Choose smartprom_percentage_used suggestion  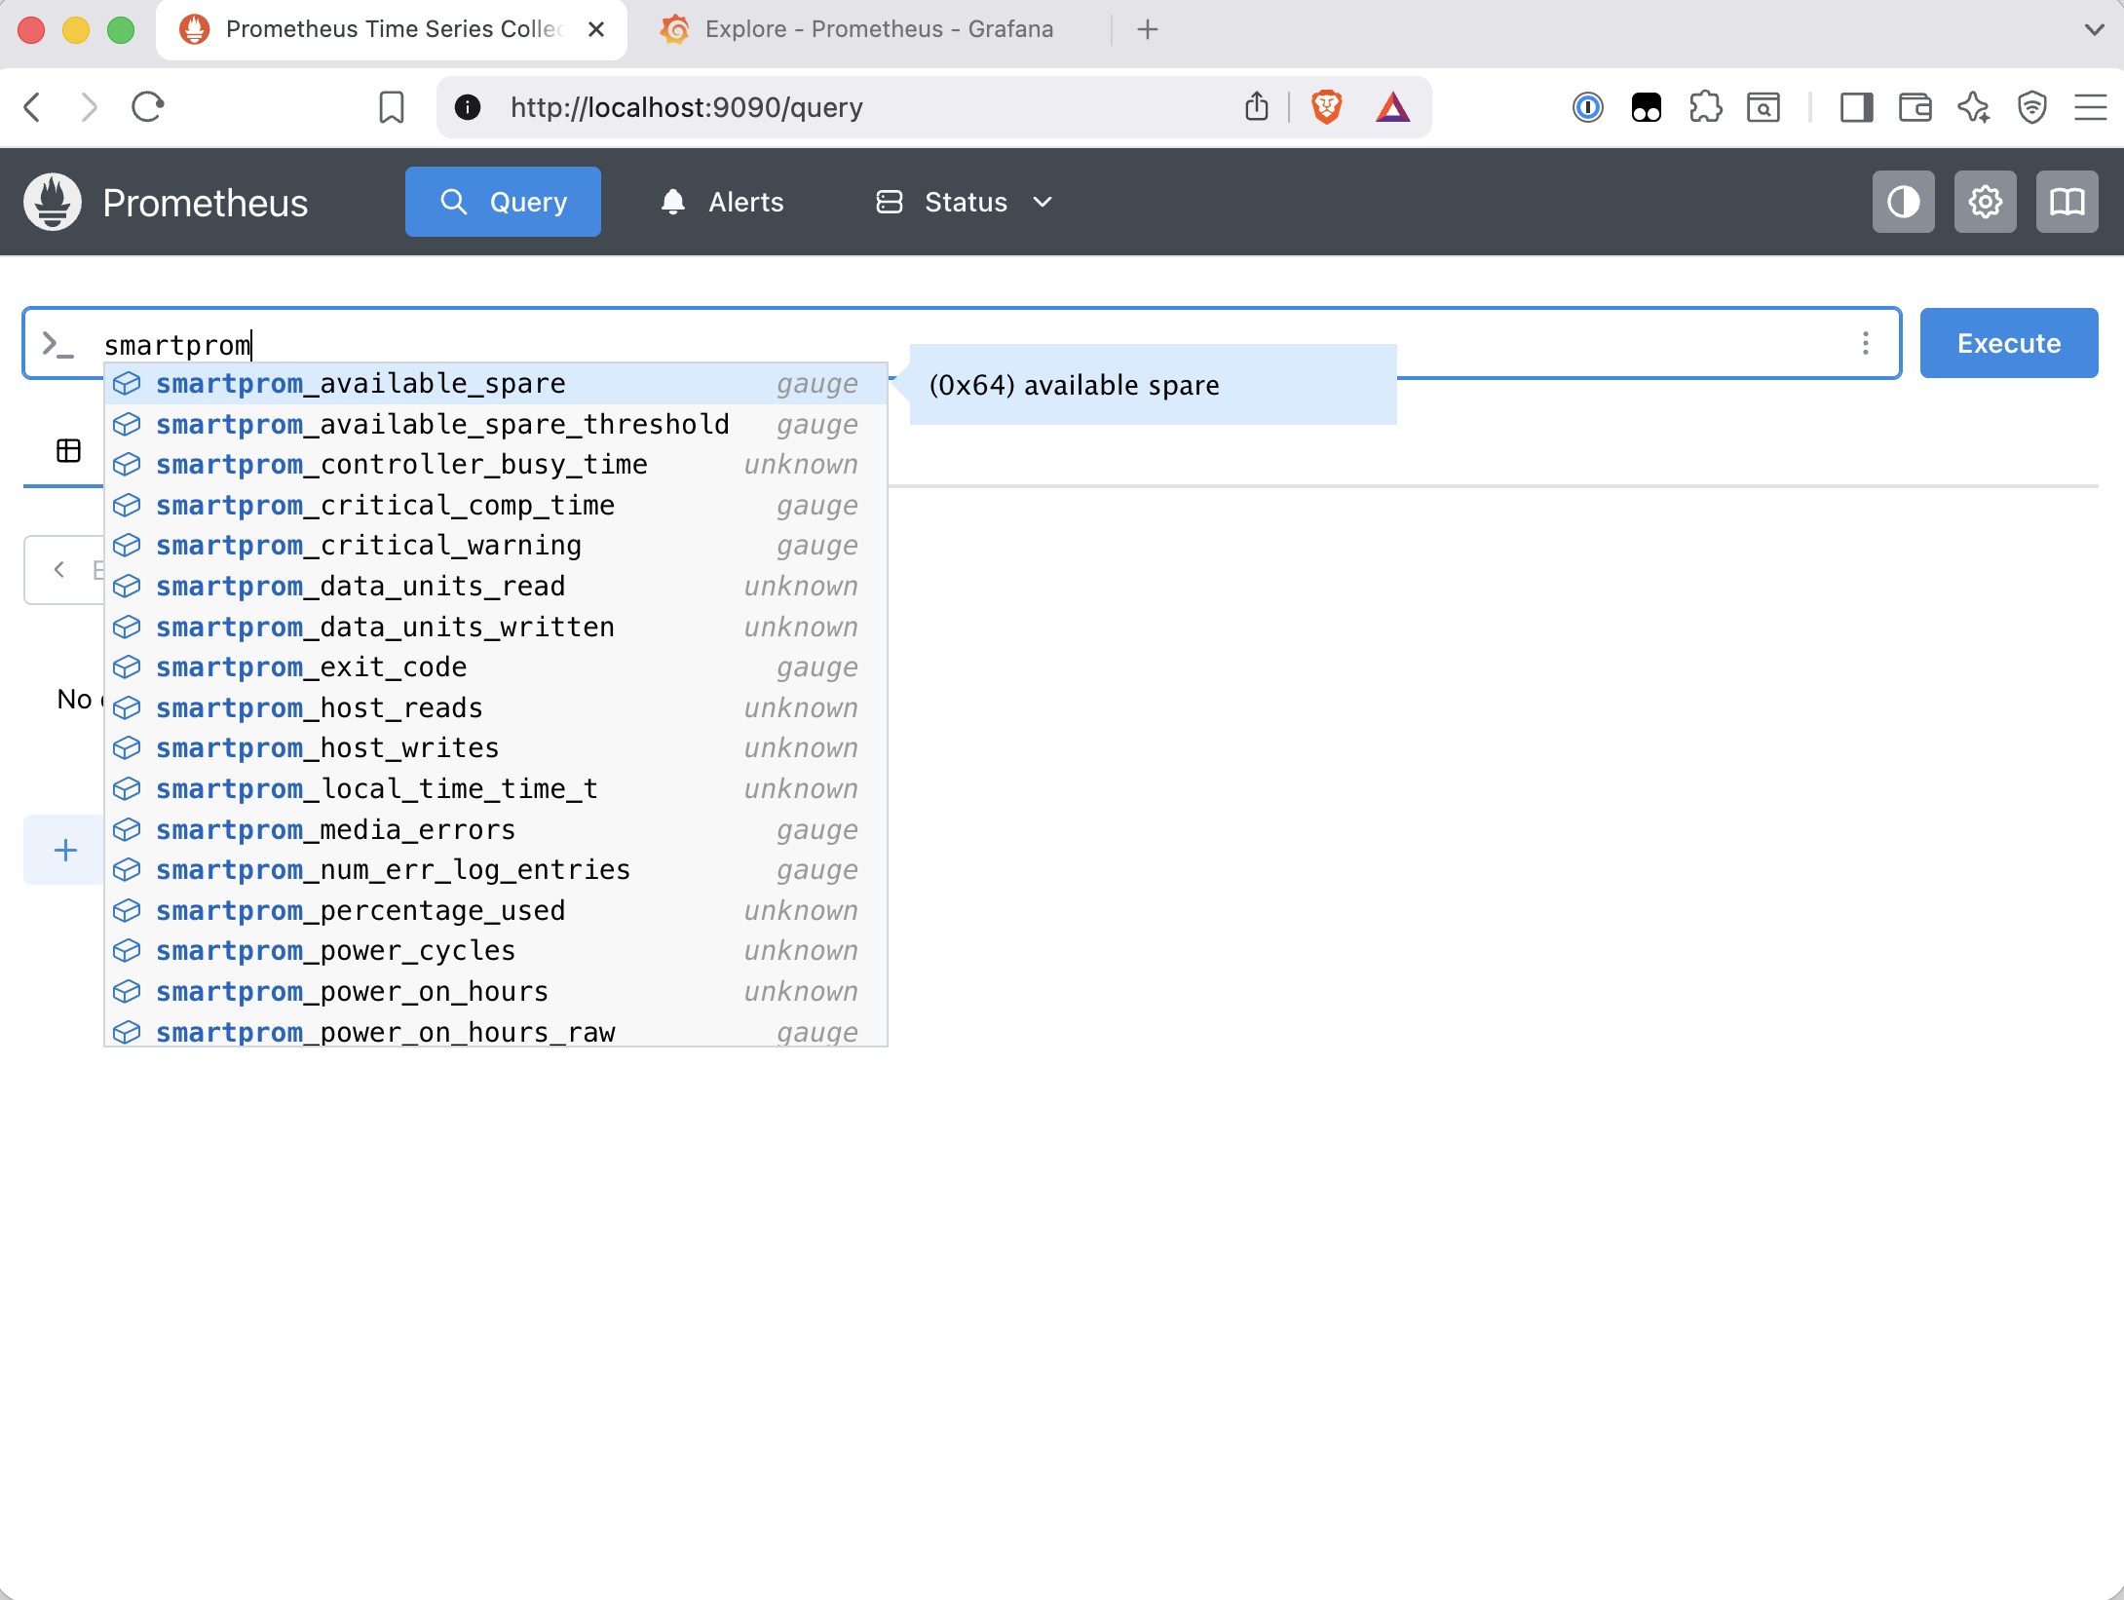pyautogui.click(x=496, y=911)
